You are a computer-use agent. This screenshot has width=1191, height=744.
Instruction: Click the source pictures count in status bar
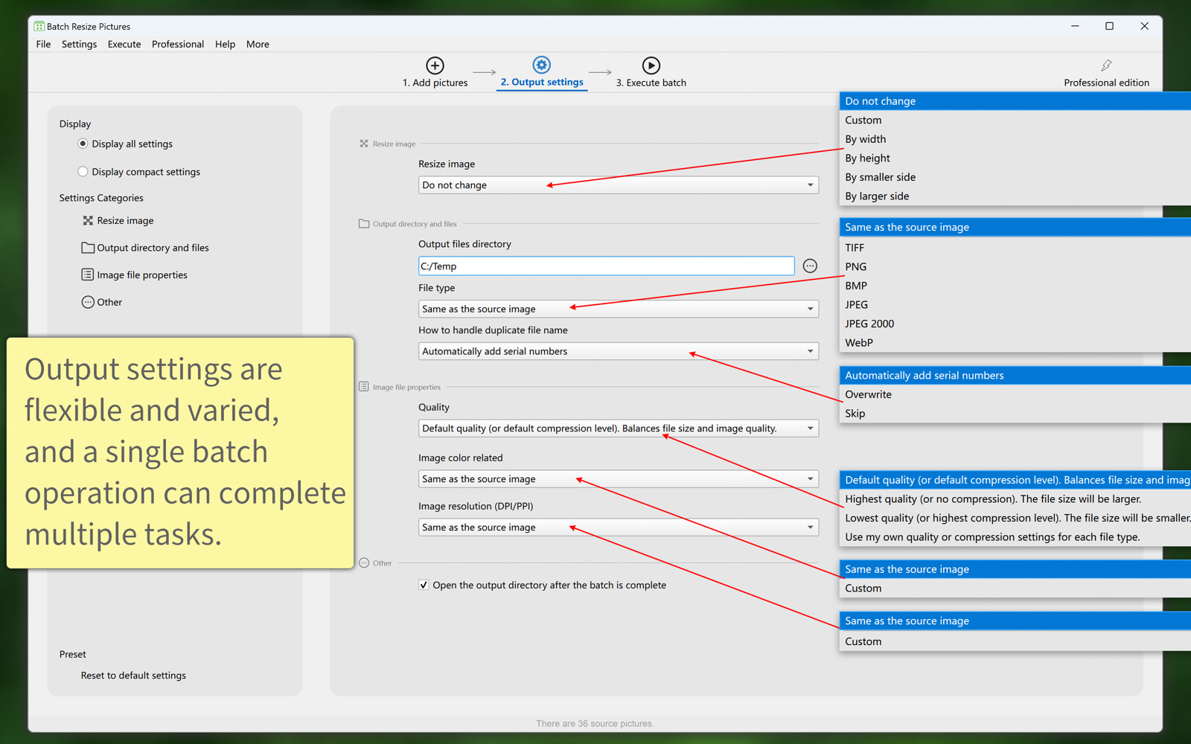point(595,723)
